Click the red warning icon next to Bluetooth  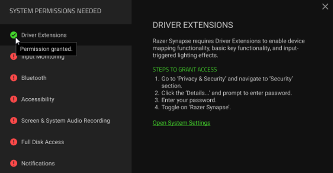[x=14, y=78]
